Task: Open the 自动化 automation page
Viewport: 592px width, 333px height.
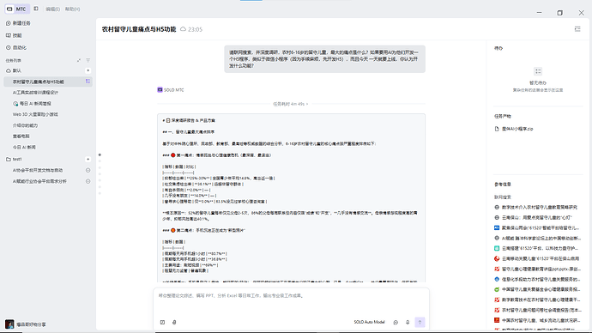Action: (x=16, y=47)
